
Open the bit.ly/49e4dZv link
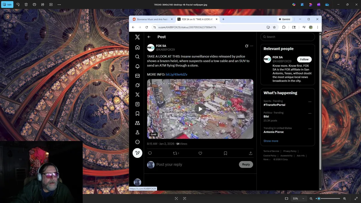click(x=177, y=74)
